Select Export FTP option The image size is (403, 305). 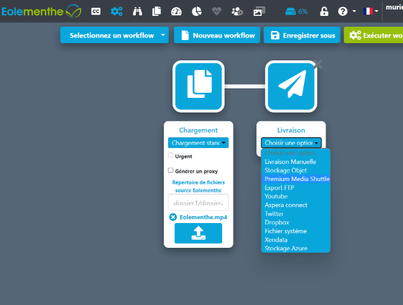tap(296, 187)
